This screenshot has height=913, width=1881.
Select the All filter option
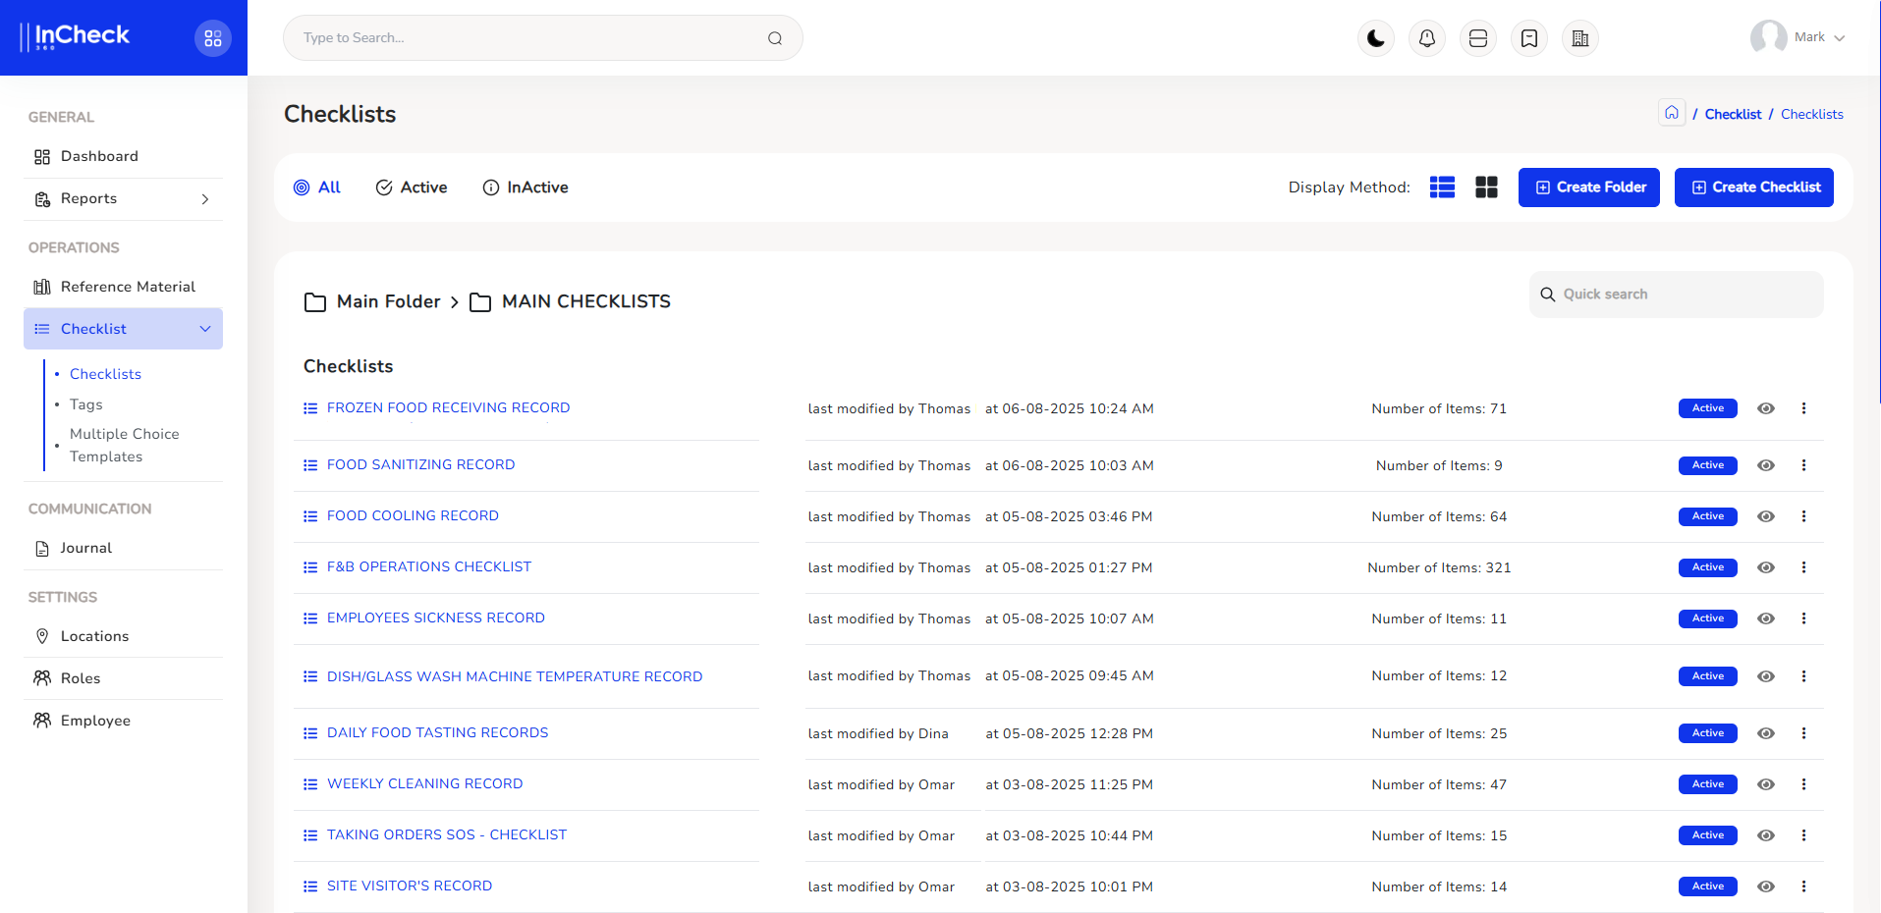(x=317, y=188)
